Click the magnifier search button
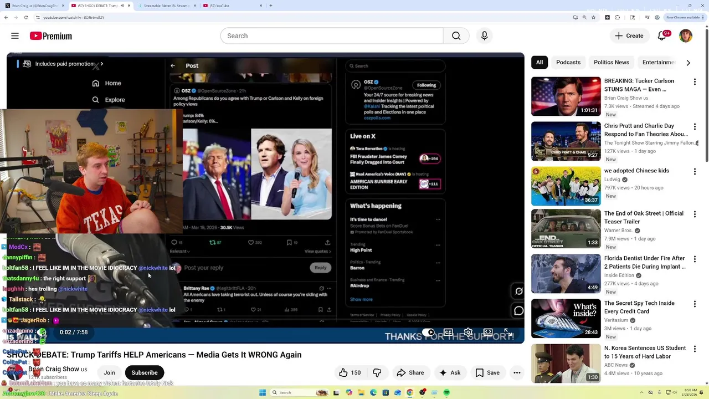709x399 pixels. point(456,36)
